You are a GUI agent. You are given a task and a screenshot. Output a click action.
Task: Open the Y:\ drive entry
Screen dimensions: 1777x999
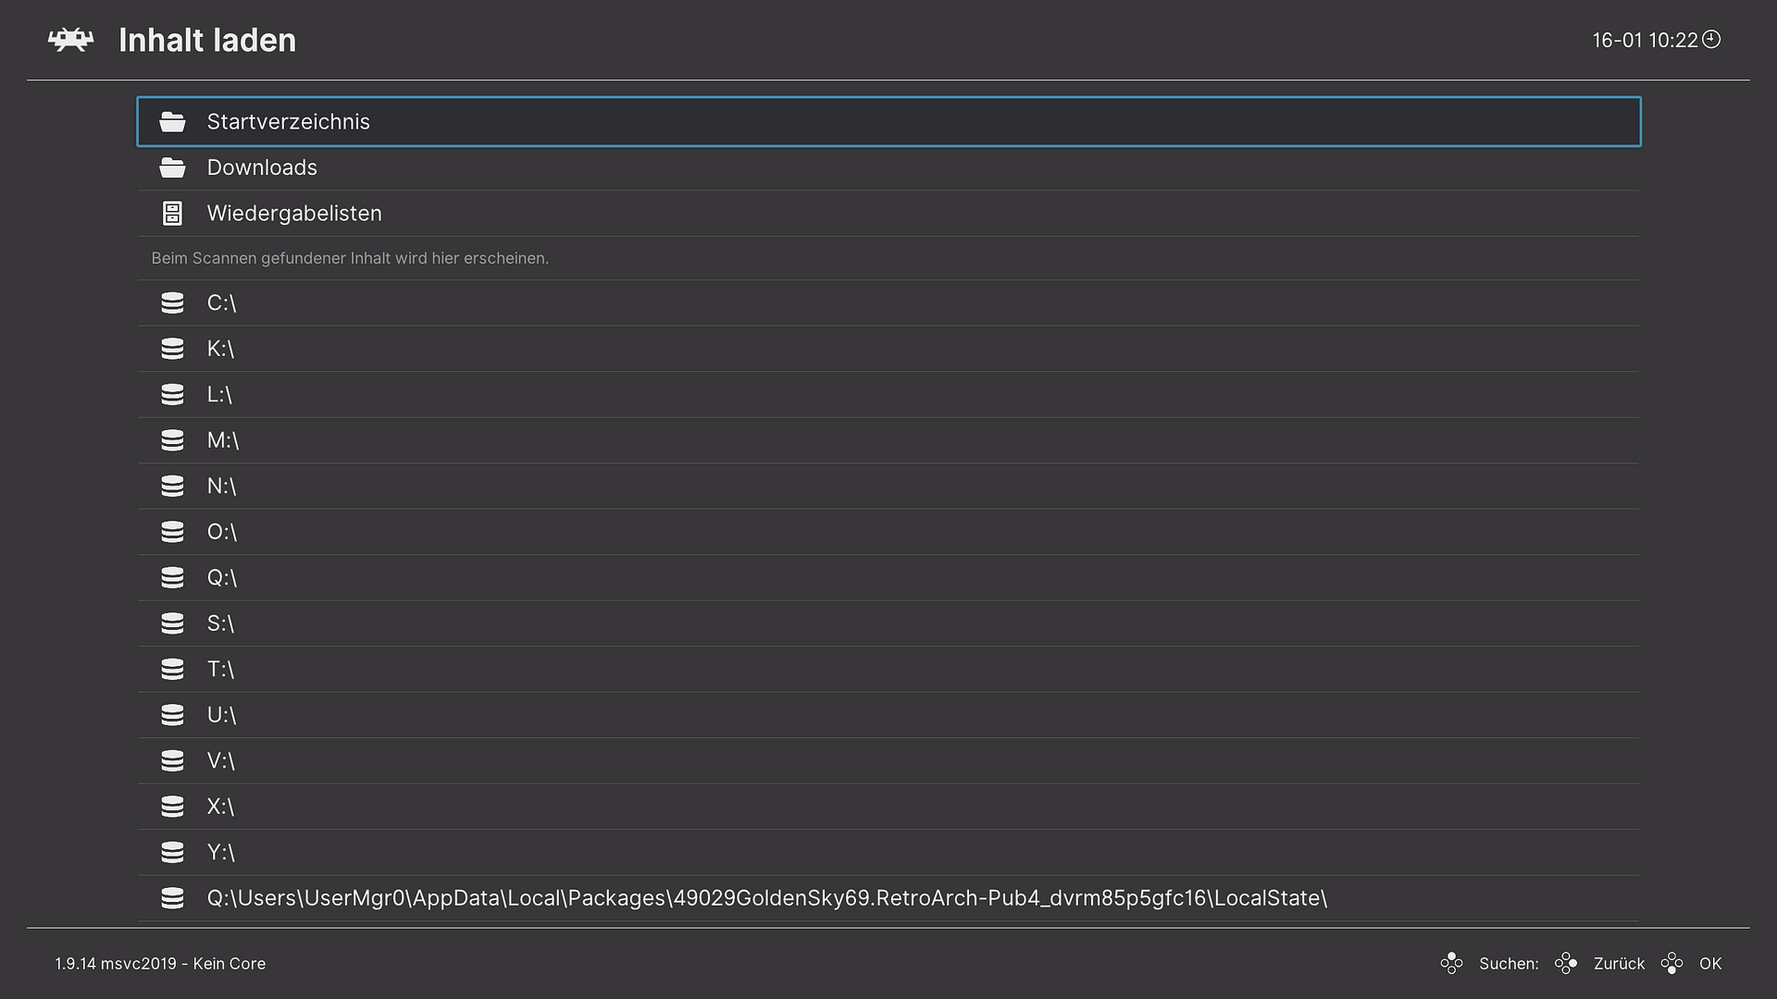[220, 853]
